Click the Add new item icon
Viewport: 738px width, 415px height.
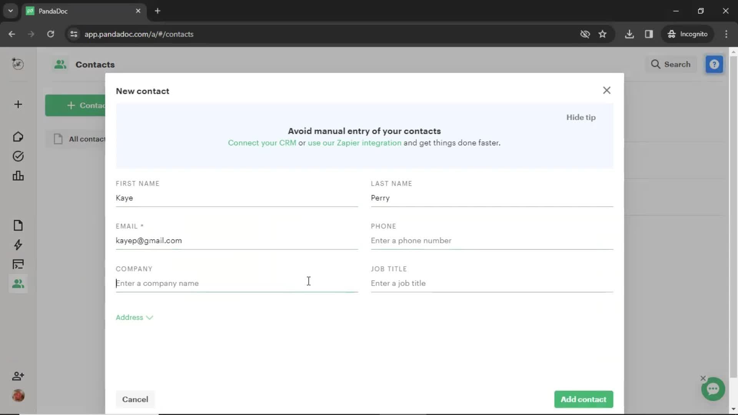click(18, 105)
